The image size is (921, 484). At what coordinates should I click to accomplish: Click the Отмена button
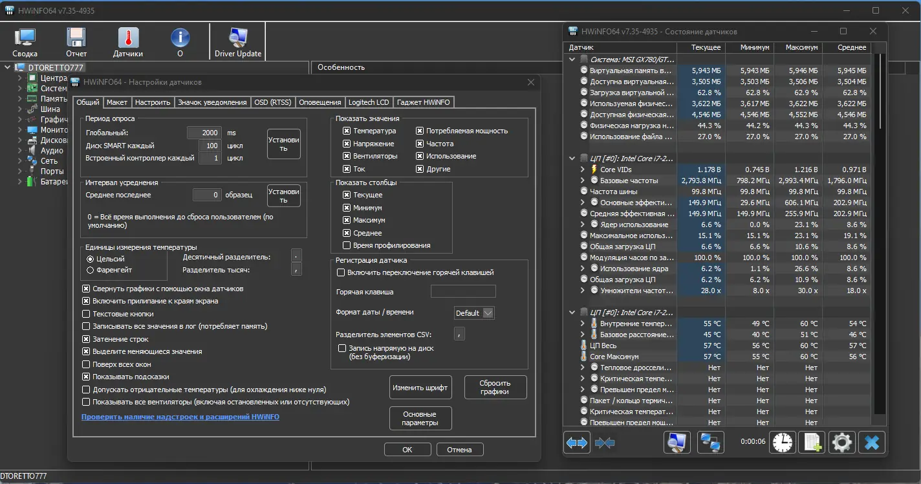click(x=460, y=450)
